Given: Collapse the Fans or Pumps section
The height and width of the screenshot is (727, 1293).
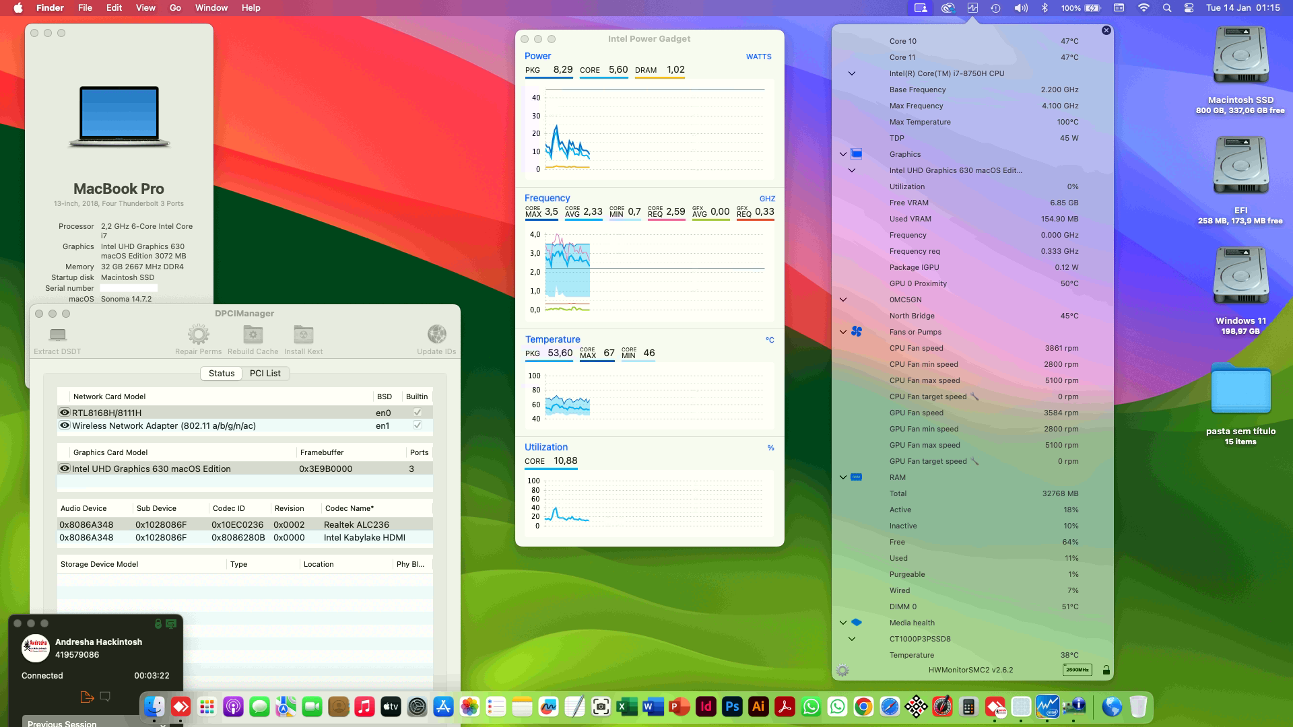Looking at the screenshot, I should coord(843,331).
